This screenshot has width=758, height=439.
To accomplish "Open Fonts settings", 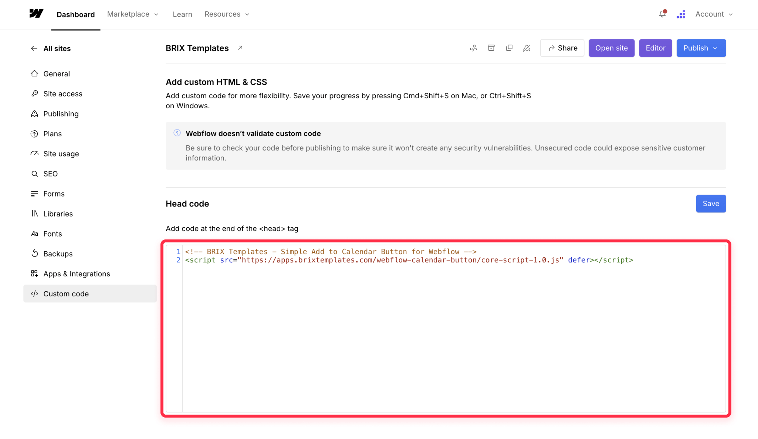I will pyautogui.click(x=90, y=234).
